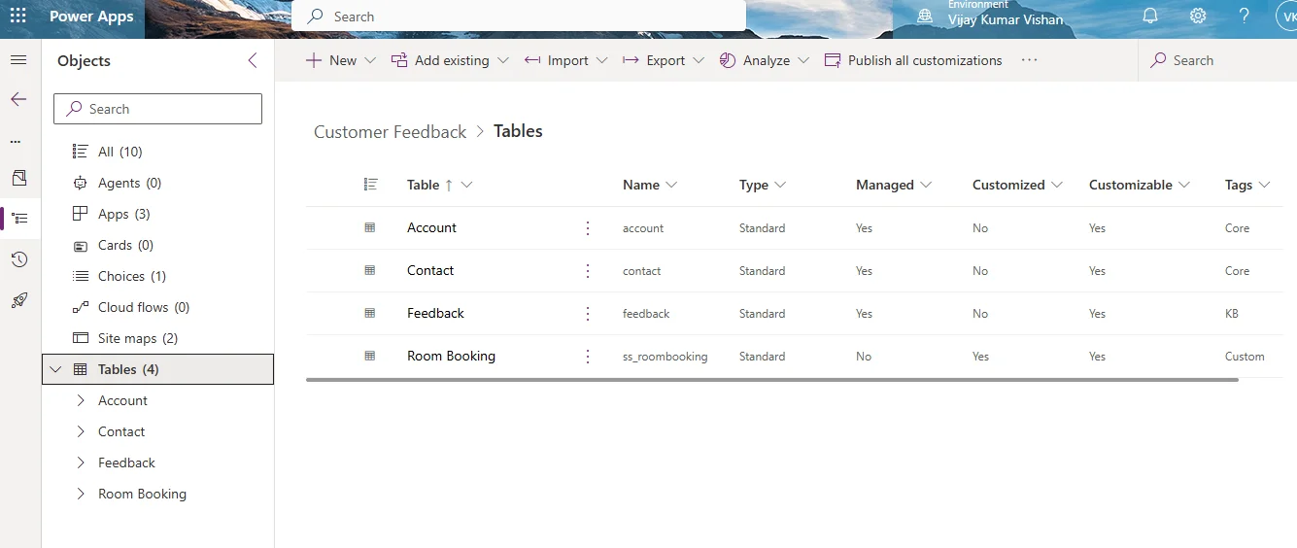Open the Add existing dropdown
This screenshot has width=1297, height=548.
click(x=450, y=60)
